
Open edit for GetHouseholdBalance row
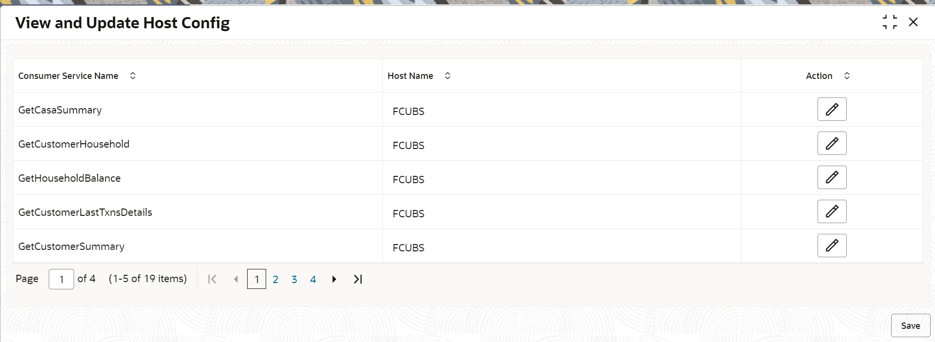(x=832, y=177)
